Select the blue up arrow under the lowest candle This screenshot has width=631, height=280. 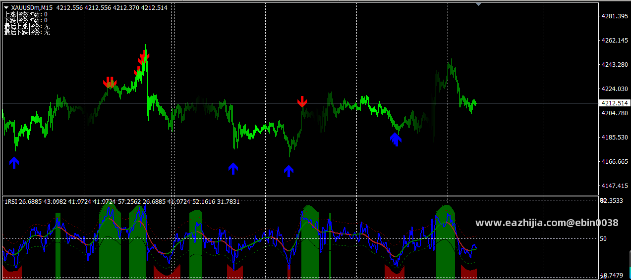289,171
